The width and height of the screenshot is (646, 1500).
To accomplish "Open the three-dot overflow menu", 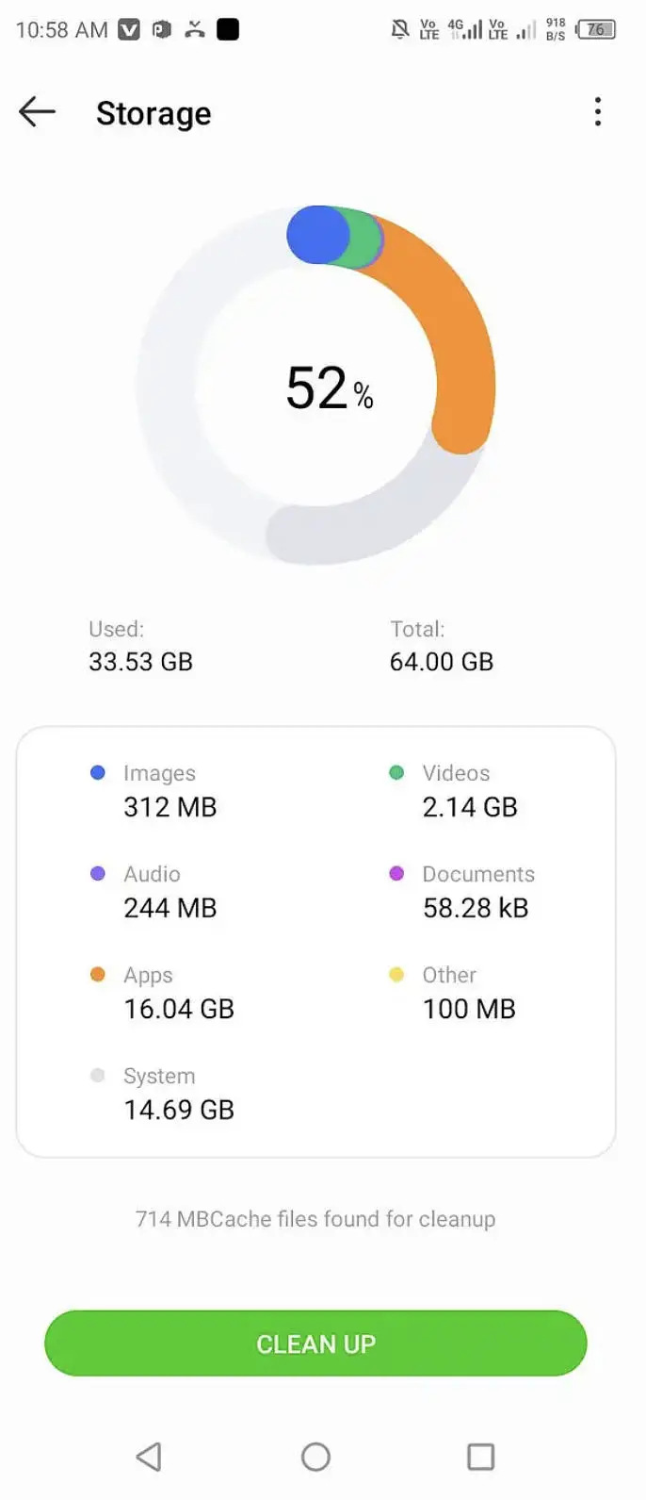I will [x=597, y=112].
